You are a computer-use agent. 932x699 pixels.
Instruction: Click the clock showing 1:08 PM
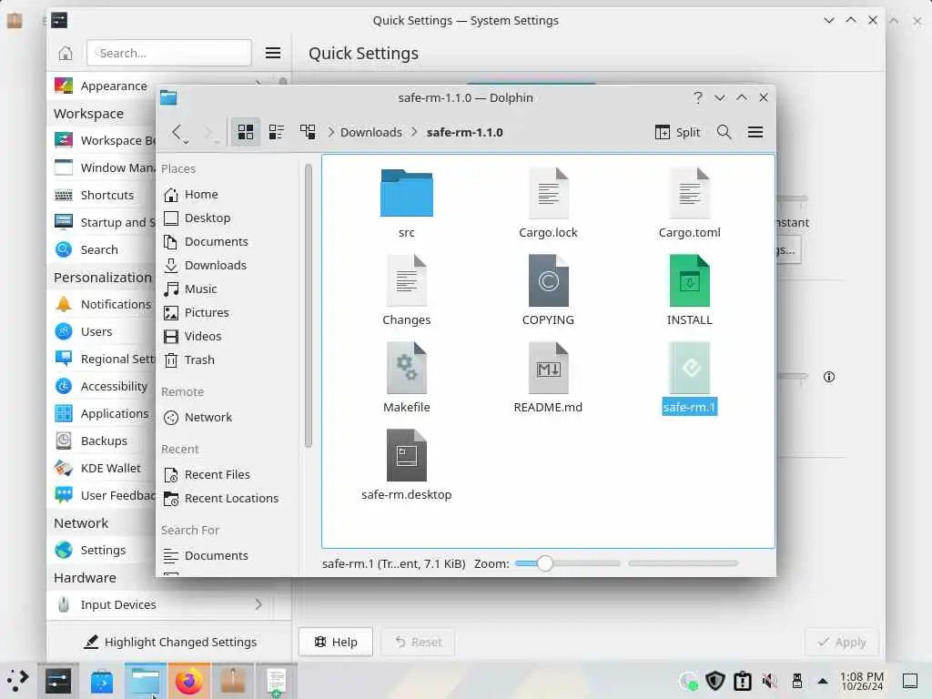tap(862, 681)
